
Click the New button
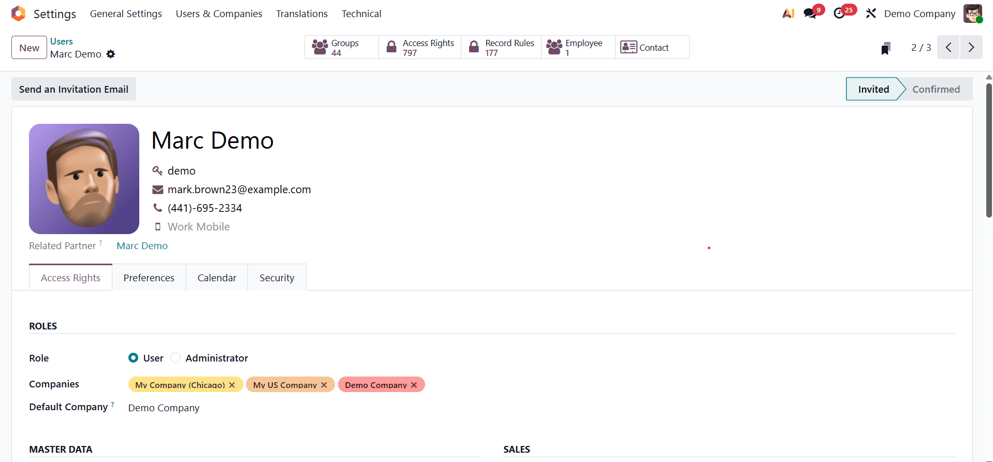click(29, 48)
